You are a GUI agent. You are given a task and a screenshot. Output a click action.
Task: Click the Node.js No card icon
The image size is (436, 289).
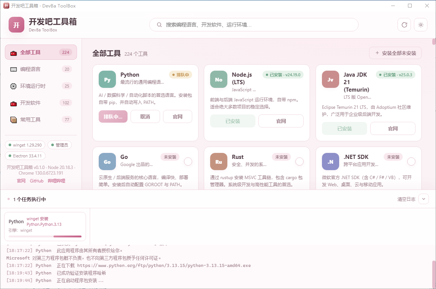click(219, 80)
